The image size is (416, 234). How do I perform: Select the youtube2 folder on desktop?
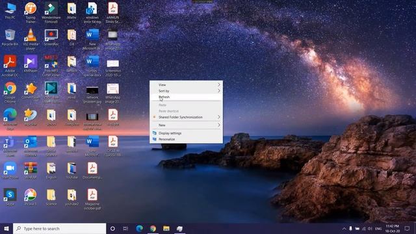tap(71, 197)
